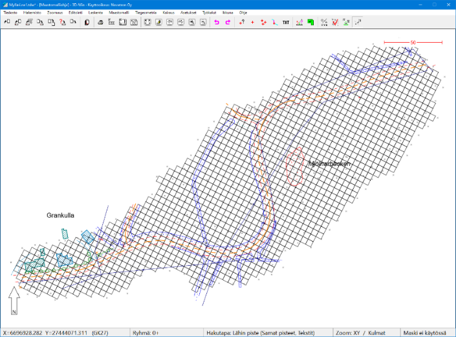Expand the Tiegeometria menu
This screenshot has height=337, width=456.
point(146,12)
